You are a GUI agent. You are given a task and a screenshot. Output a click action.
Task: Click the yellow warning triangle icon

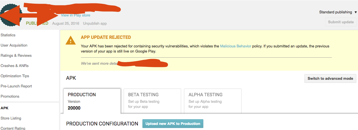click(71, 41)
